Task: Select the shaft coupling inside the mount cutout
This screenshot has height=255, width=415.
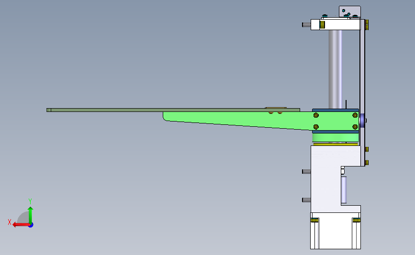Action: coord(344,190)
